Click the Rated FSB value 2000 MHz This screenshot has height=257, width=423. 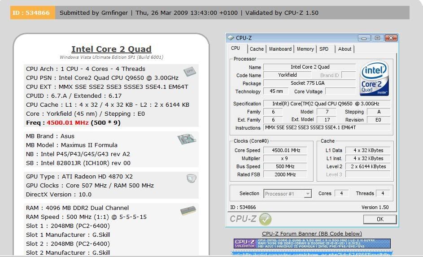click(285, 174)
